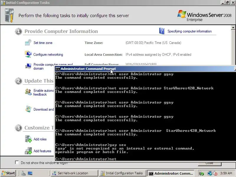Open Provide computer name and domain link
The width and height of the screenshot is (236, 177).
pos(53,66)
